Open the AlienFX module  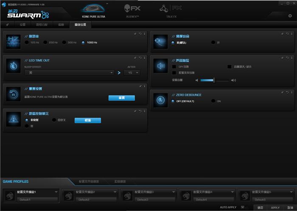[132, 11]
